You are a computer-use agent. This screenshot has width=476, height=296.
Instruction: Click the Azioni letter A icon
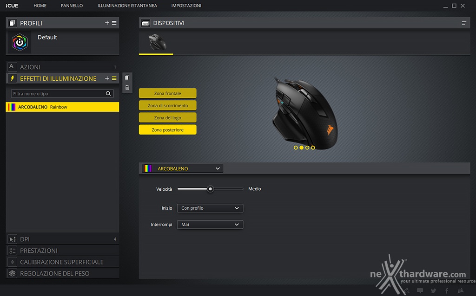tap(12, 66)
